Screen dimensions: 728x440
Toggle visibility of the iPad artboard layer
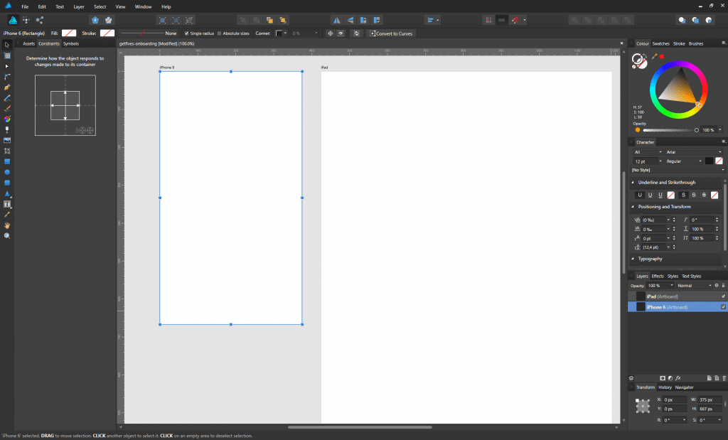click(722, 296)
